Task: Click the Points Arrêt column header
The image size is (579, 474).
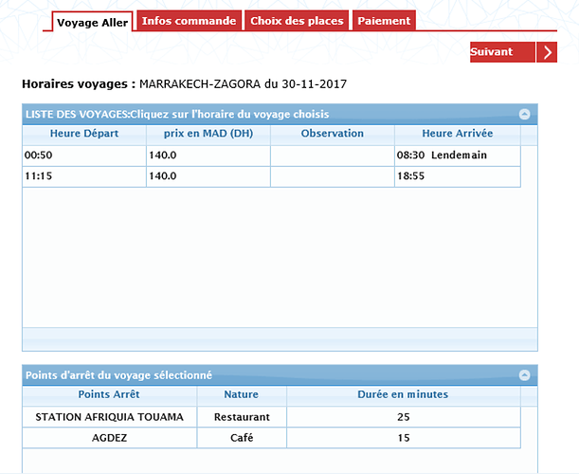Action: (109, 395)
